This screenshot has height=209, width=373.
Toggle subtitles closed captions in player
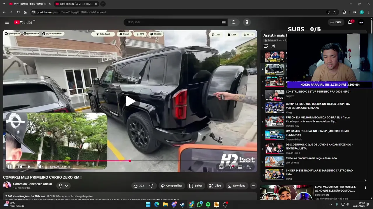click(x=221, y=167)
